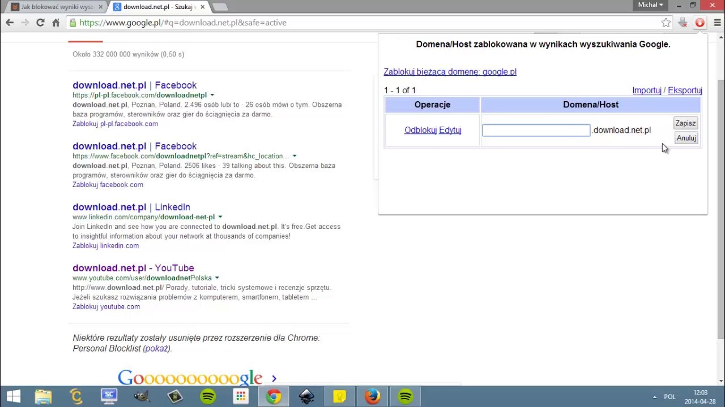Launch File Explorer from the taskbar
Screen dimensions: 725x407
(x=43, y=396)
